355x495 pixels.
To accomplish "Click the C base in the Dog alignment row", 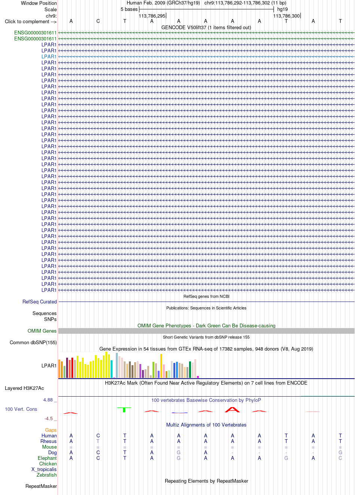I will click(98, 452).
